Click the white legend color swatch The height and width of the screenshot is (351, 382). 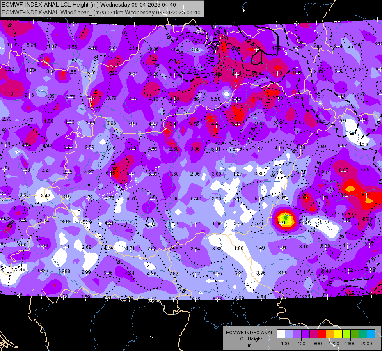click(x=281, y=334)
